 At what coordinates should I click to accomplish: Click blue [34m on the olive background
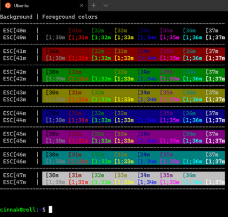144,93
